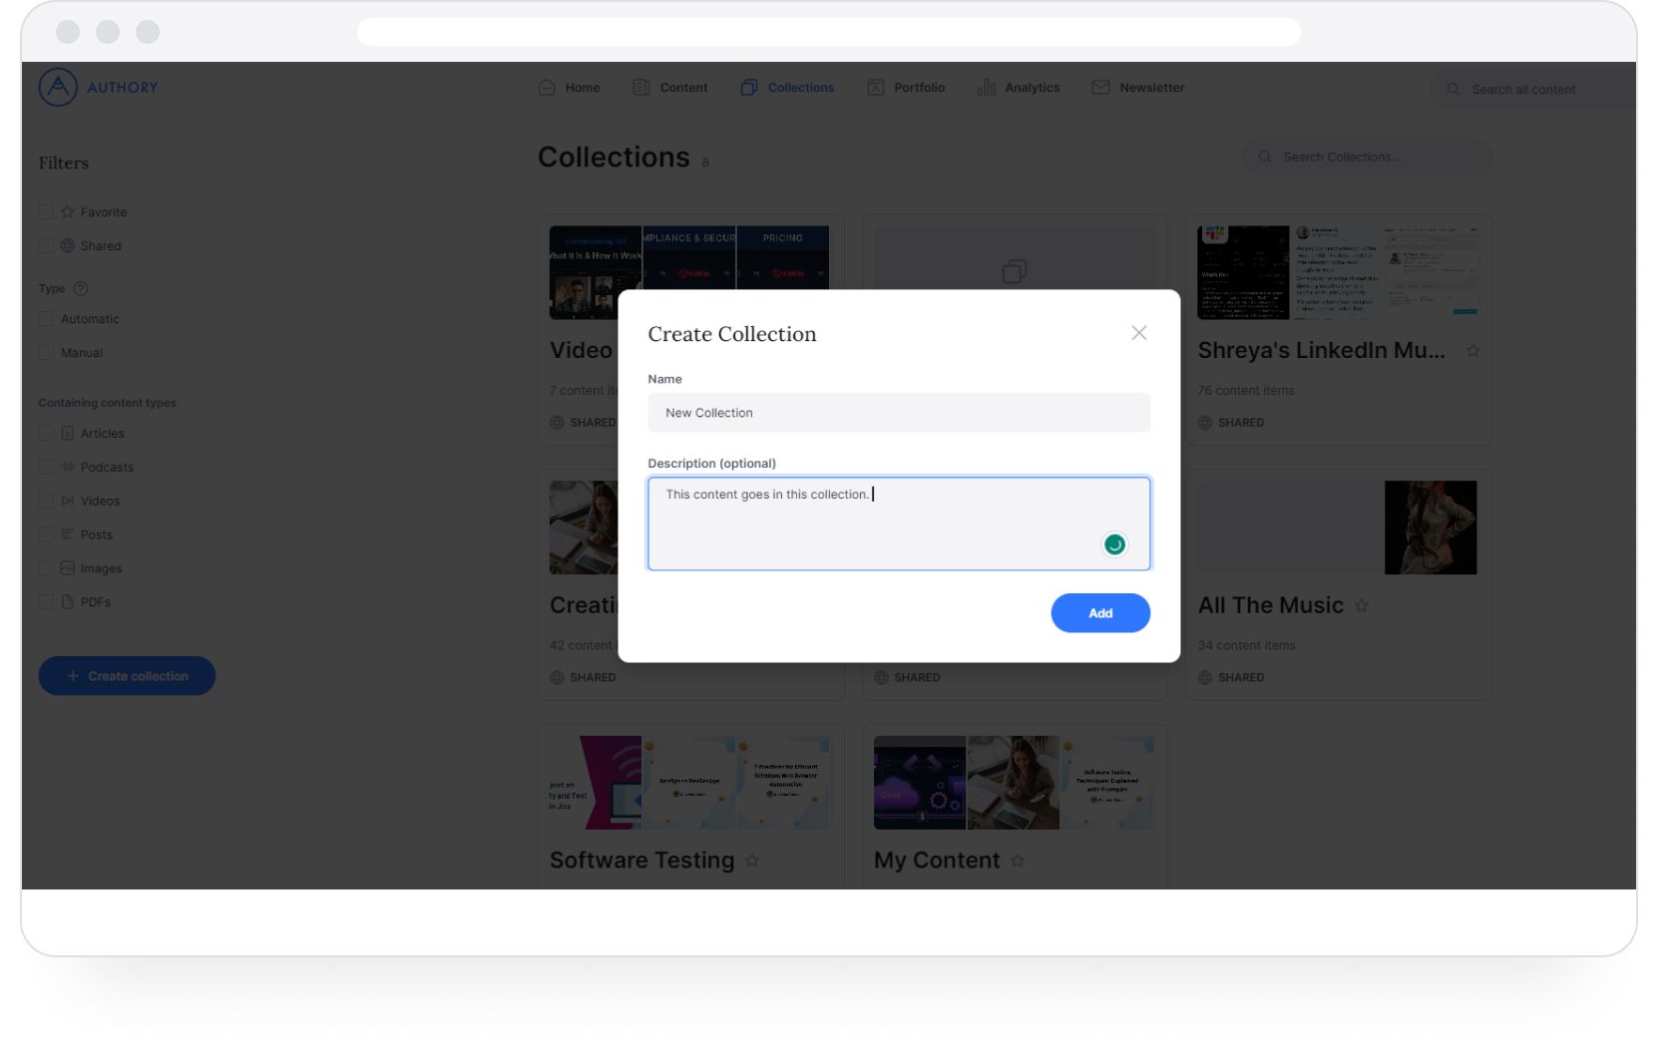Click the Description text area

tap(898, 524)
